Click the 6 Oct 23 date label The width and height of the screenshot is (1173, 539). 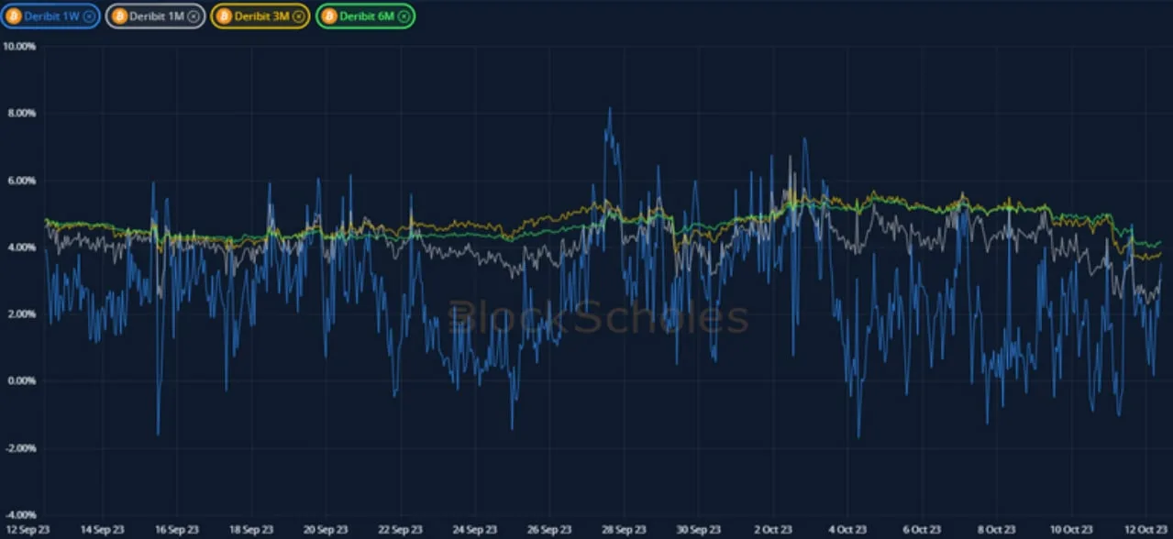click(x=922, y=529)
